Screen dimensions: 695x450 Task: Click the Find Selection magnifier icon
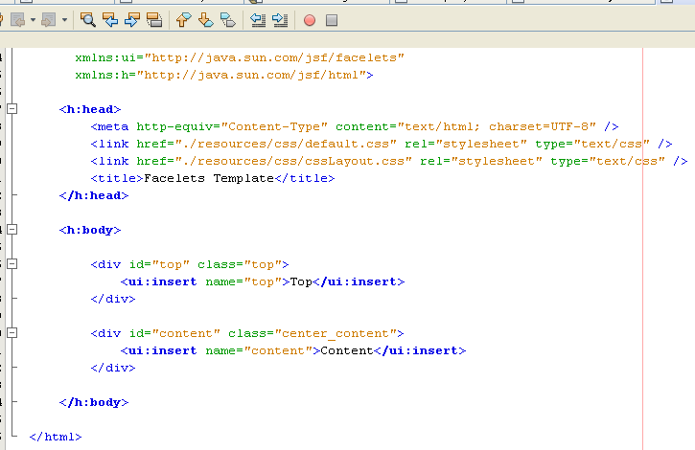click(x=88, y=20)
